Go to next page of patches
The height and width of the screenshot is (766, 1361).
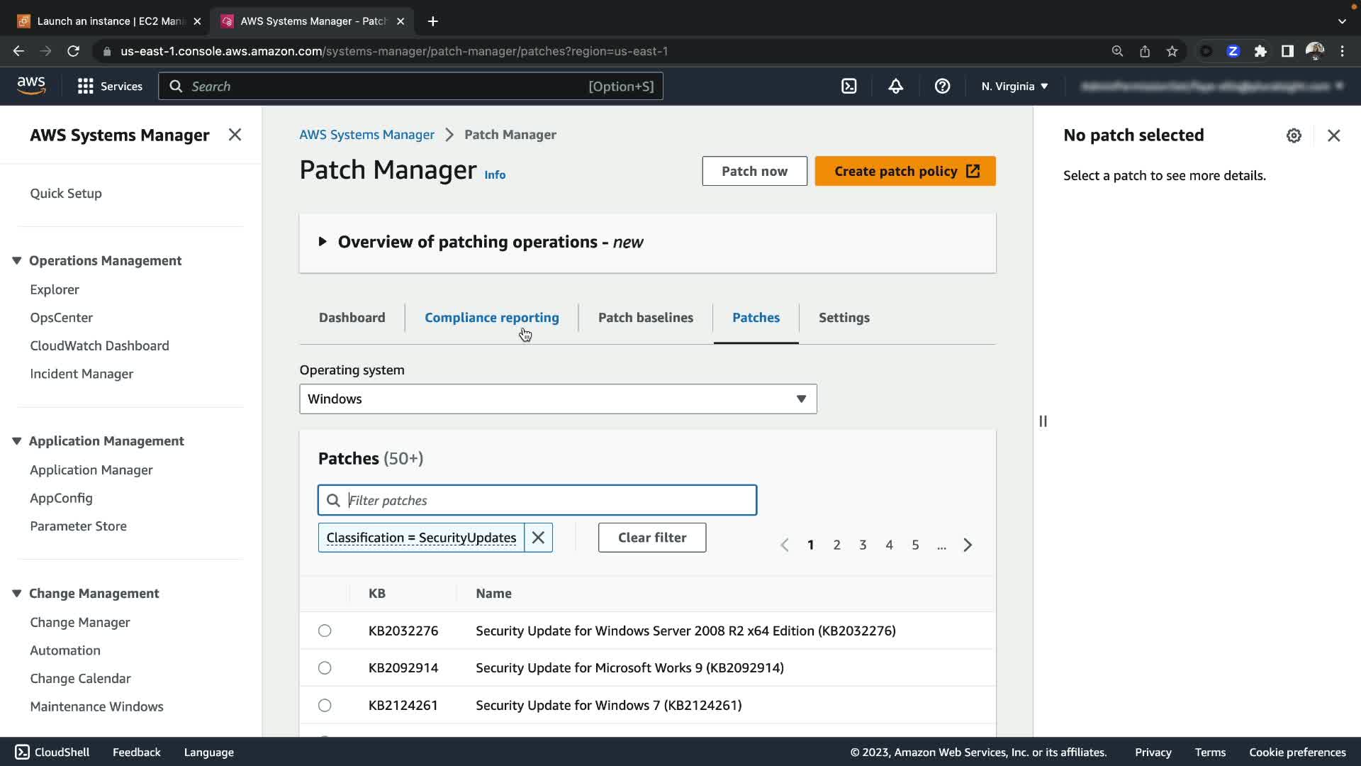pos(968,545)
